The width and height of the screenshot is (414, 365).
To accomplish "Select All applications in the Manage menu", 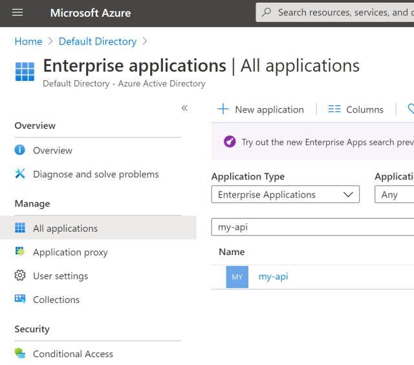I will click(65, 228).
